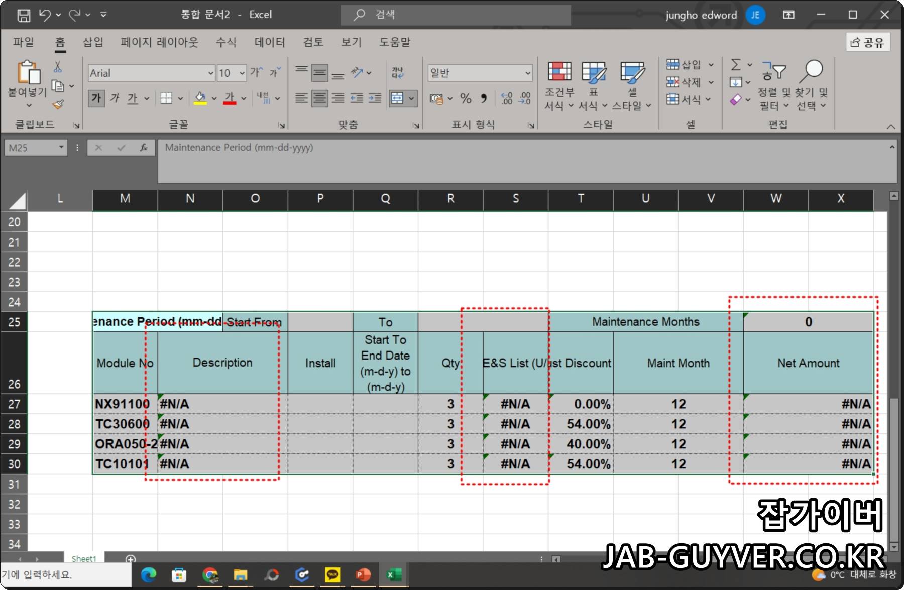Screen dimensions: 904x590
Task: Select column header T
Action: 581,199
